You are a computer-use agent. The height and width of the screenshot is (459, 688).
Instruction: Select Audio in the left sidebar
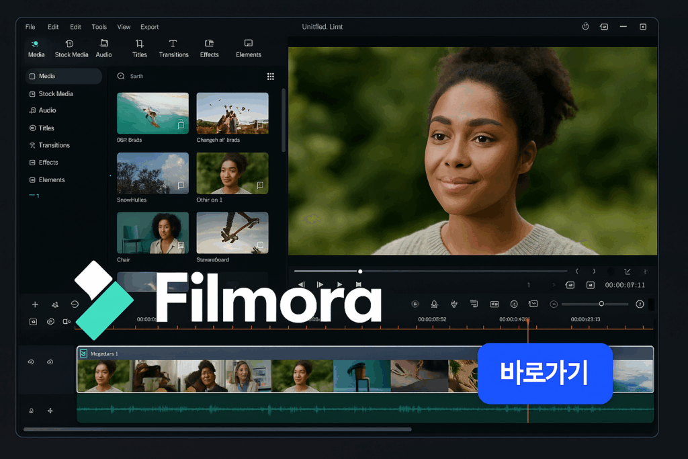(x=42, y=110)
